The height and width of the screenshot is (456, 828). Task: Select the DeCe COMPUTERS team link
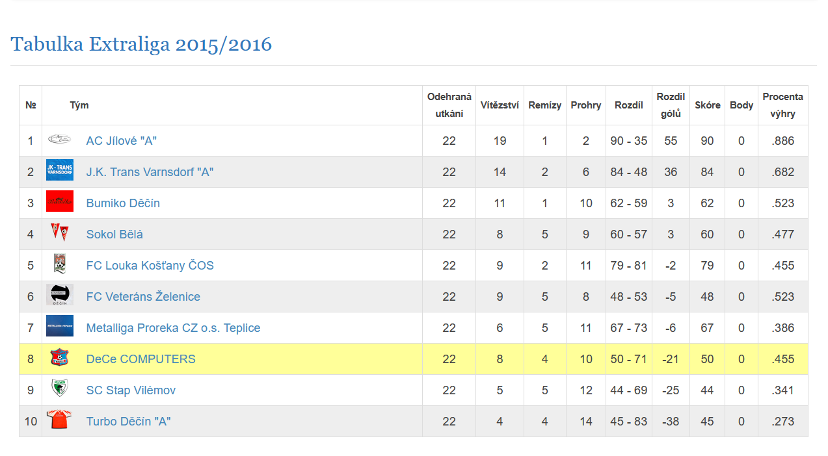(x=140, y=359)
